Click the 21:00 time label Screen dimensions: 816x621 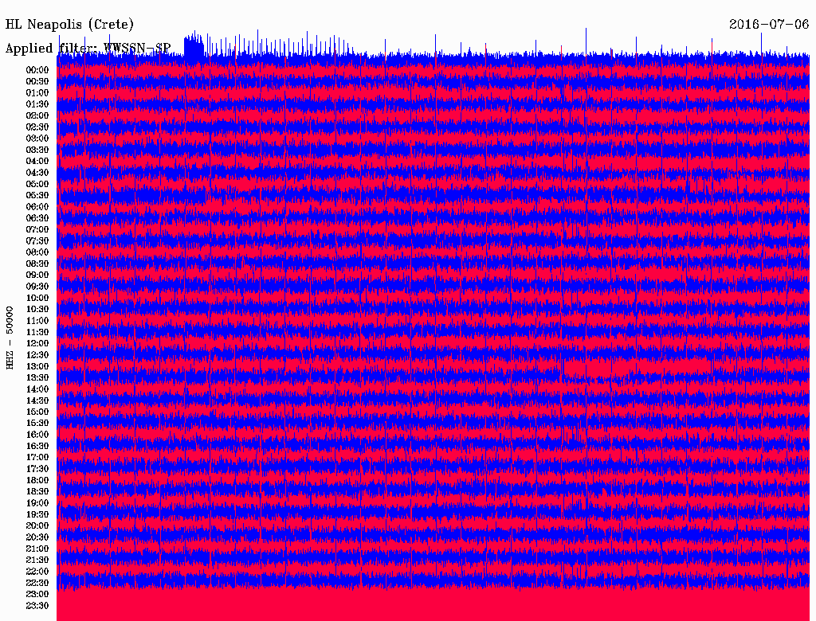pyautogui.click(x=37, y=549)
